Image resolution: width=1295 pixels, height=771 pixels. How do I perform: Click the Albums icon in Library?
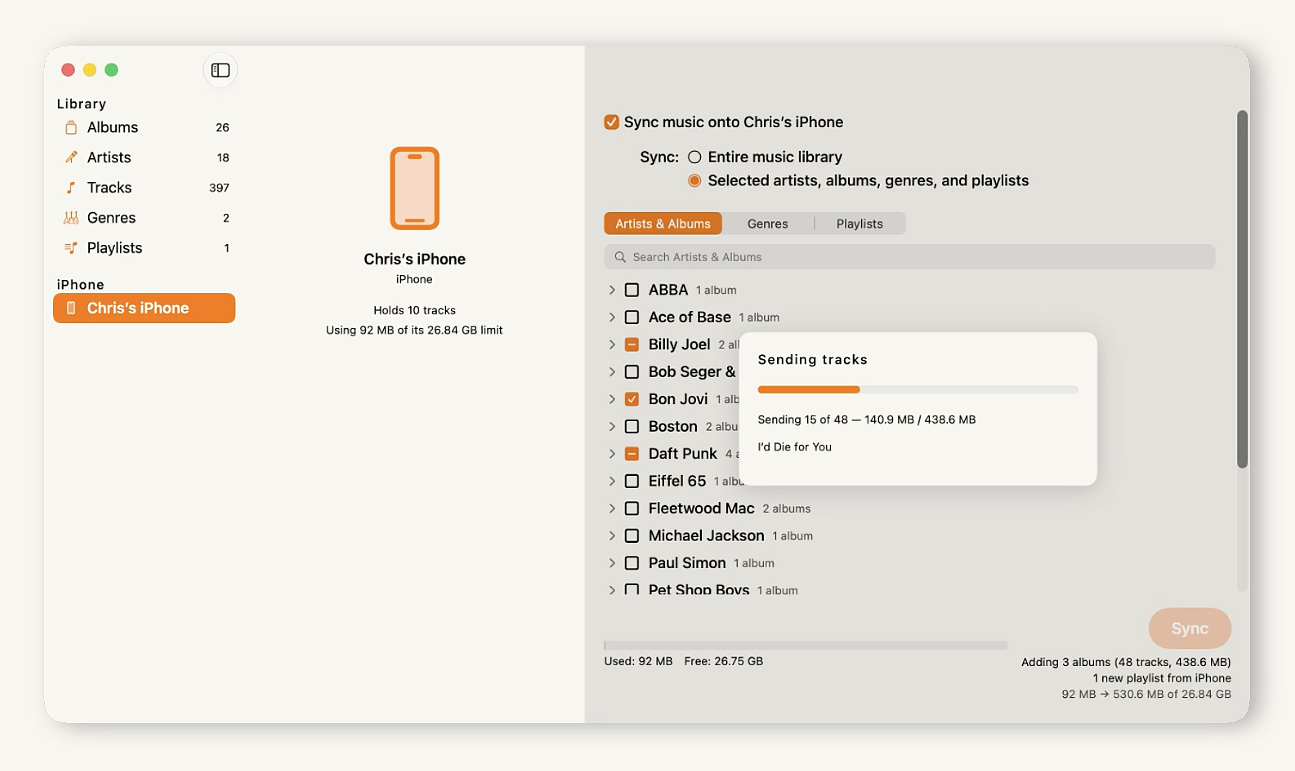[71, 127]
